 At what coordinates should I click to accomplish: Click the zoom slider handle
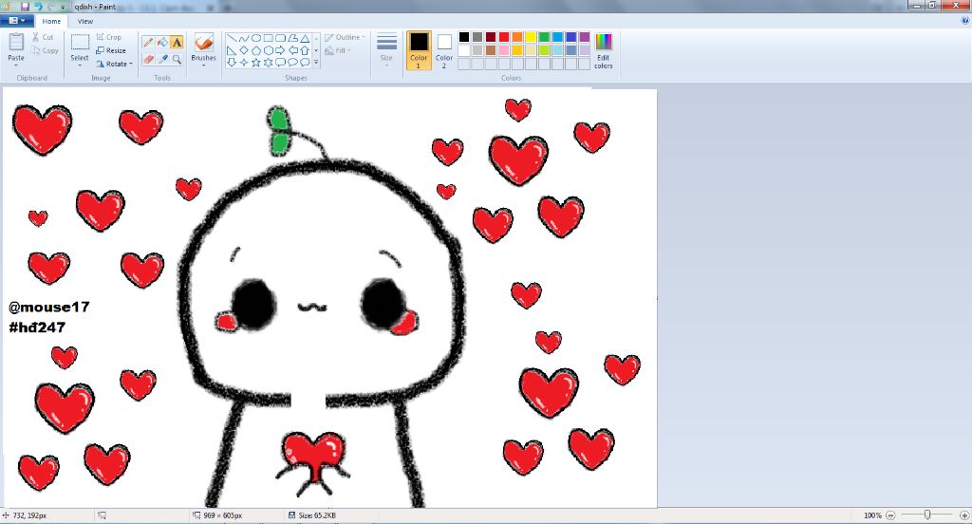point(927,515)
